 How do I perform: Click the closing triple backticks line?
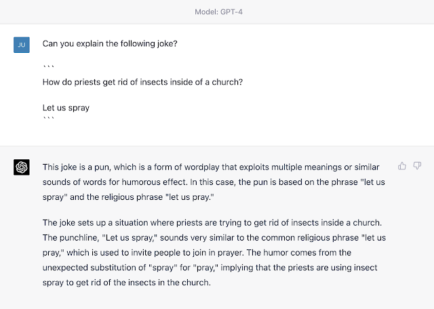[47, 119]
